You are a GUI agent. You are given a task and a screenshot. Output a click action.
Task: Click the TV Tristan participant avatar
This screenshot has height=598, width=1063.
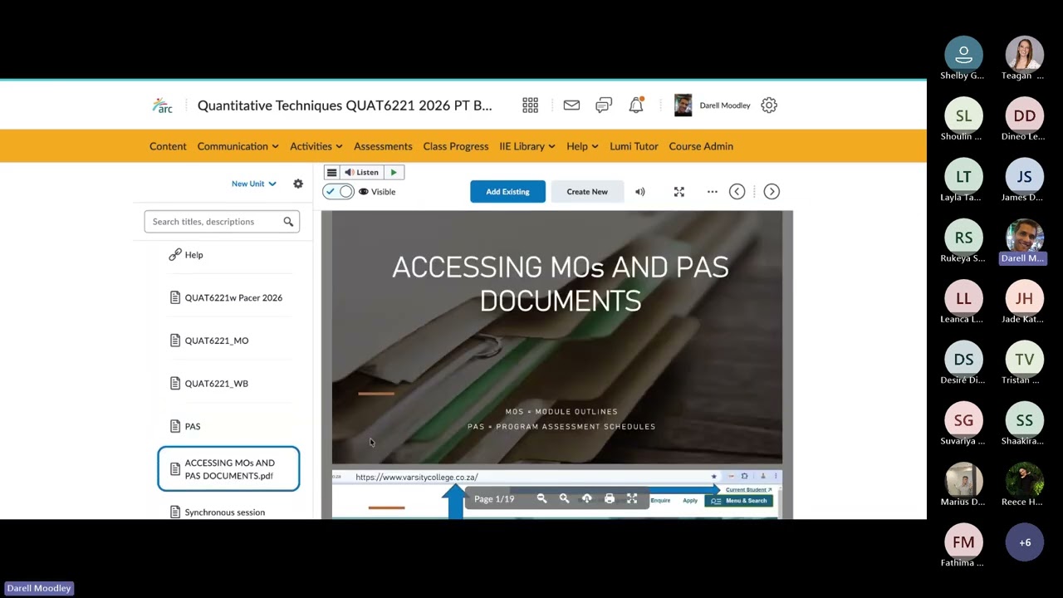1025,359
